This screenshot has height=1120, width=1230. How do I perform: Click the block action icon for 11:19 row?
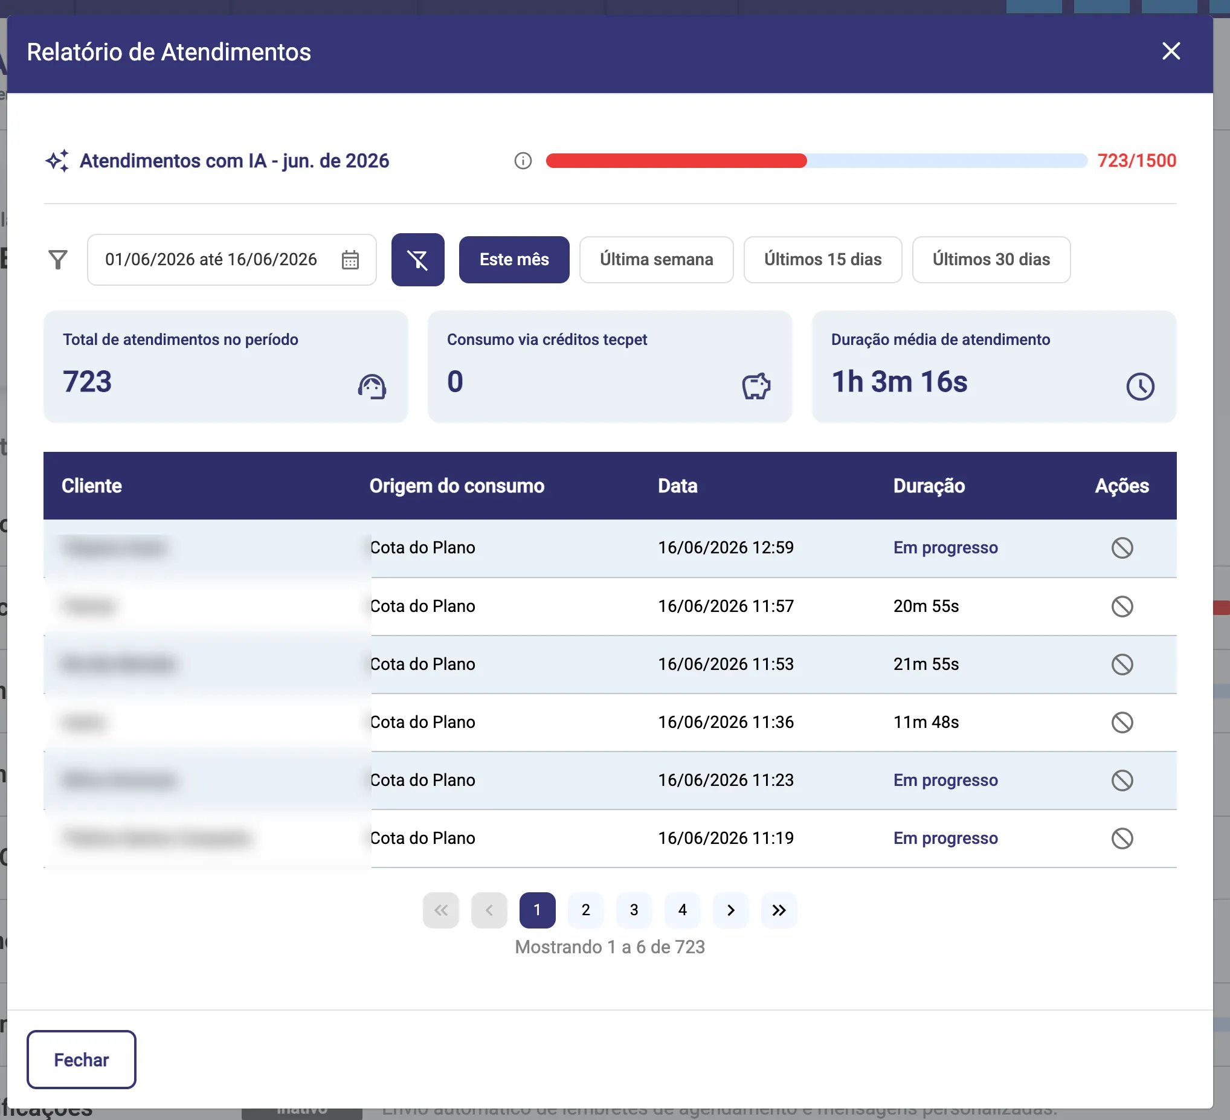[x=1121, y=838]
